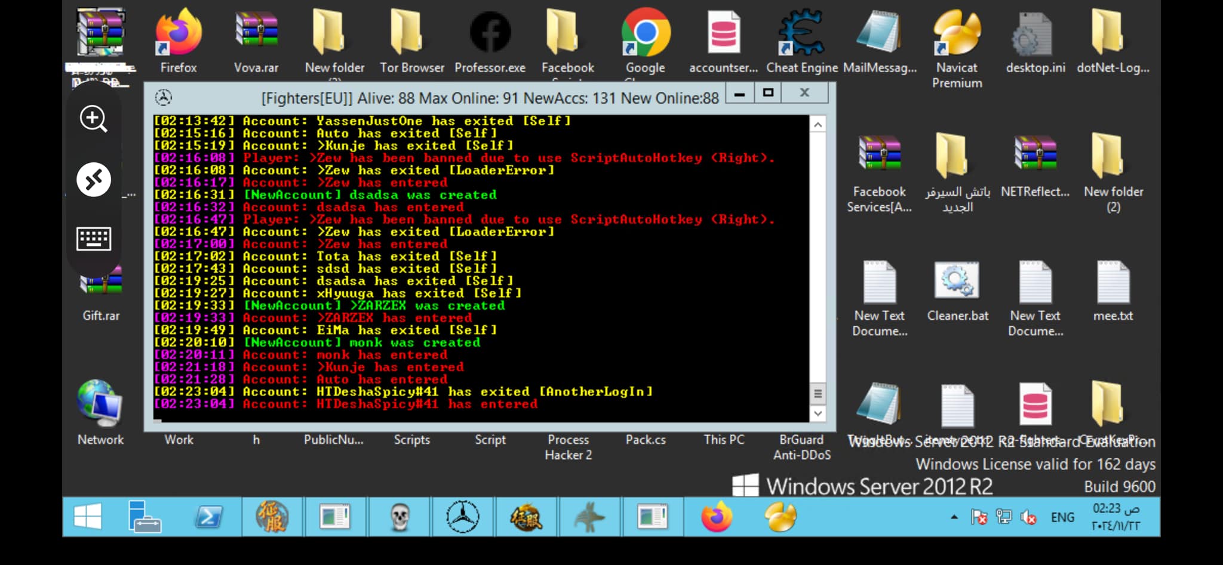Viewport: 1223px width, 565px height.
Task: Open the console window system menu icon
Action: tap(164, 97)
